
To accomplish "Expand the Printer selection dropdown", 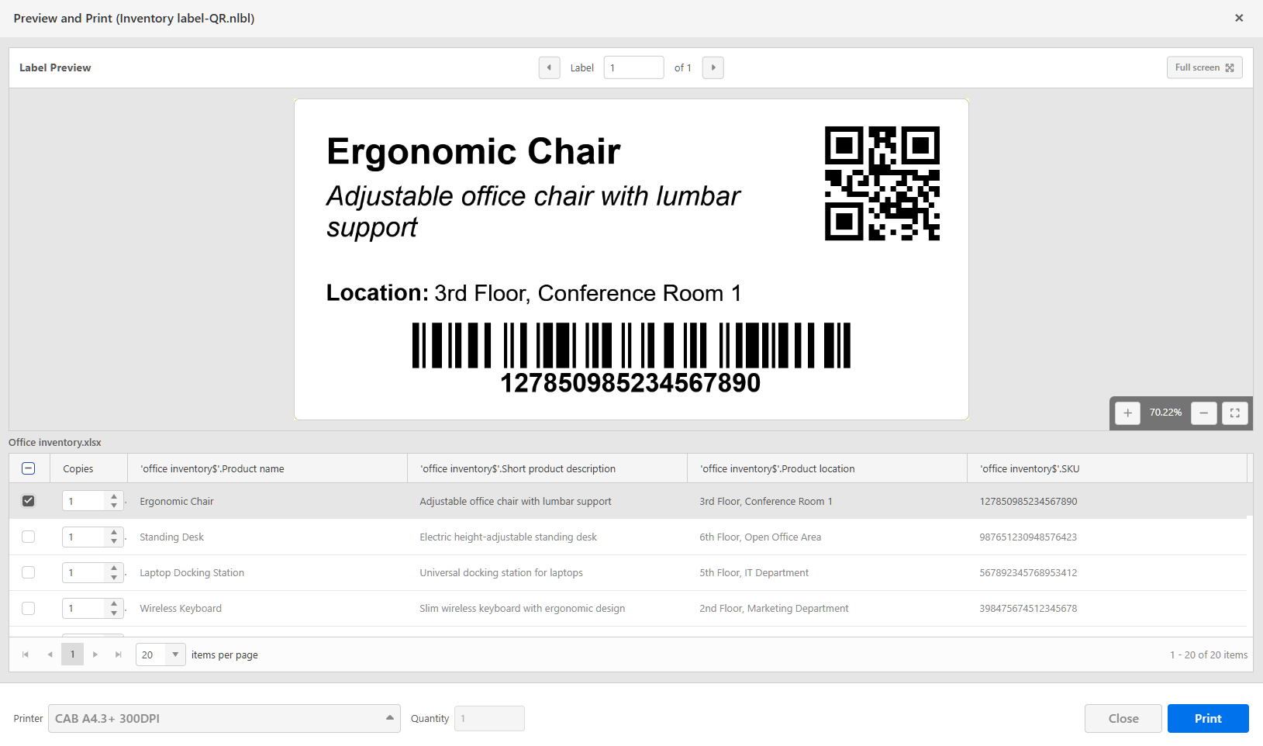I will (389, 718).
